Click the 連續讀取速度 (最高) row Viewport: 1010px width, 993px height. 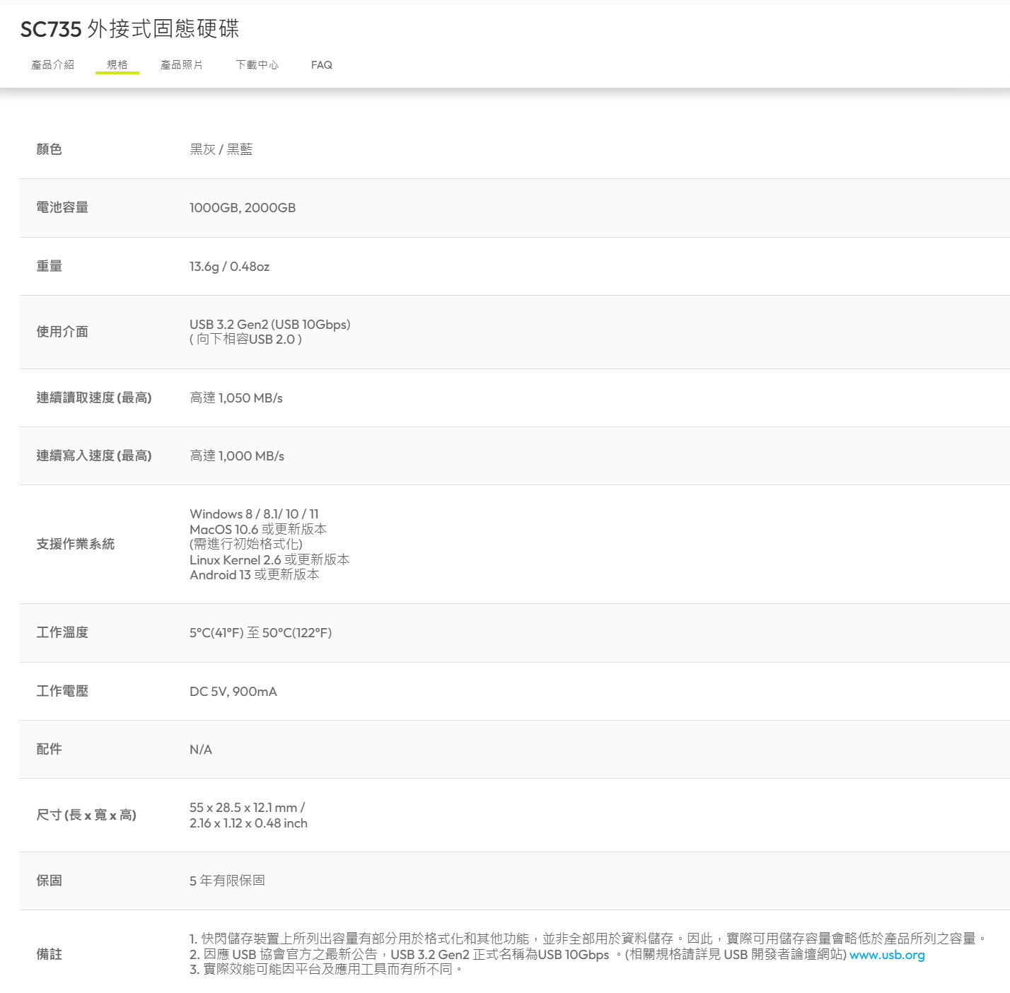(94, 397)
